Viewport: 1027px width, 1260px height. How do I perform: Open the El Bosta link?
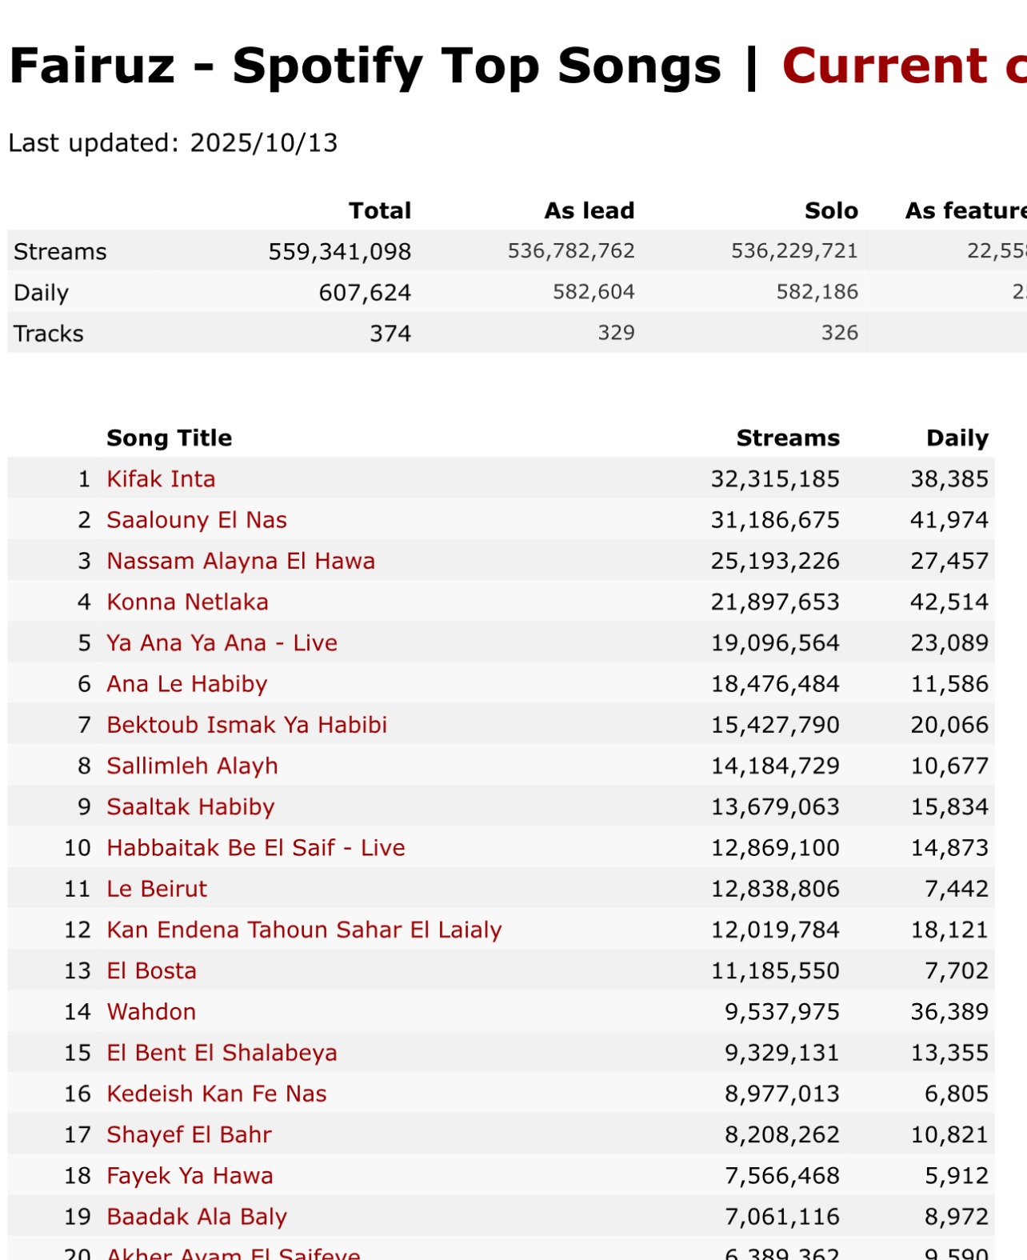tap(151, 970)
